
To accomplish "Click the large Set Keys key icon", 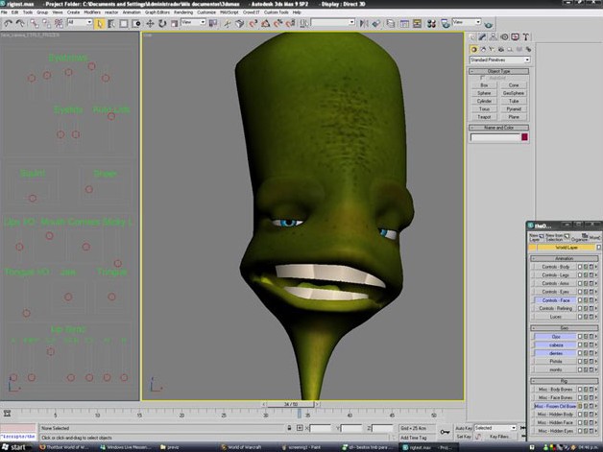I will pyautogui.click(x=444, y=431).
